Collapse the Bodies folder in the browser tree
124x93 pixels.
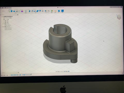click(3, 24)
